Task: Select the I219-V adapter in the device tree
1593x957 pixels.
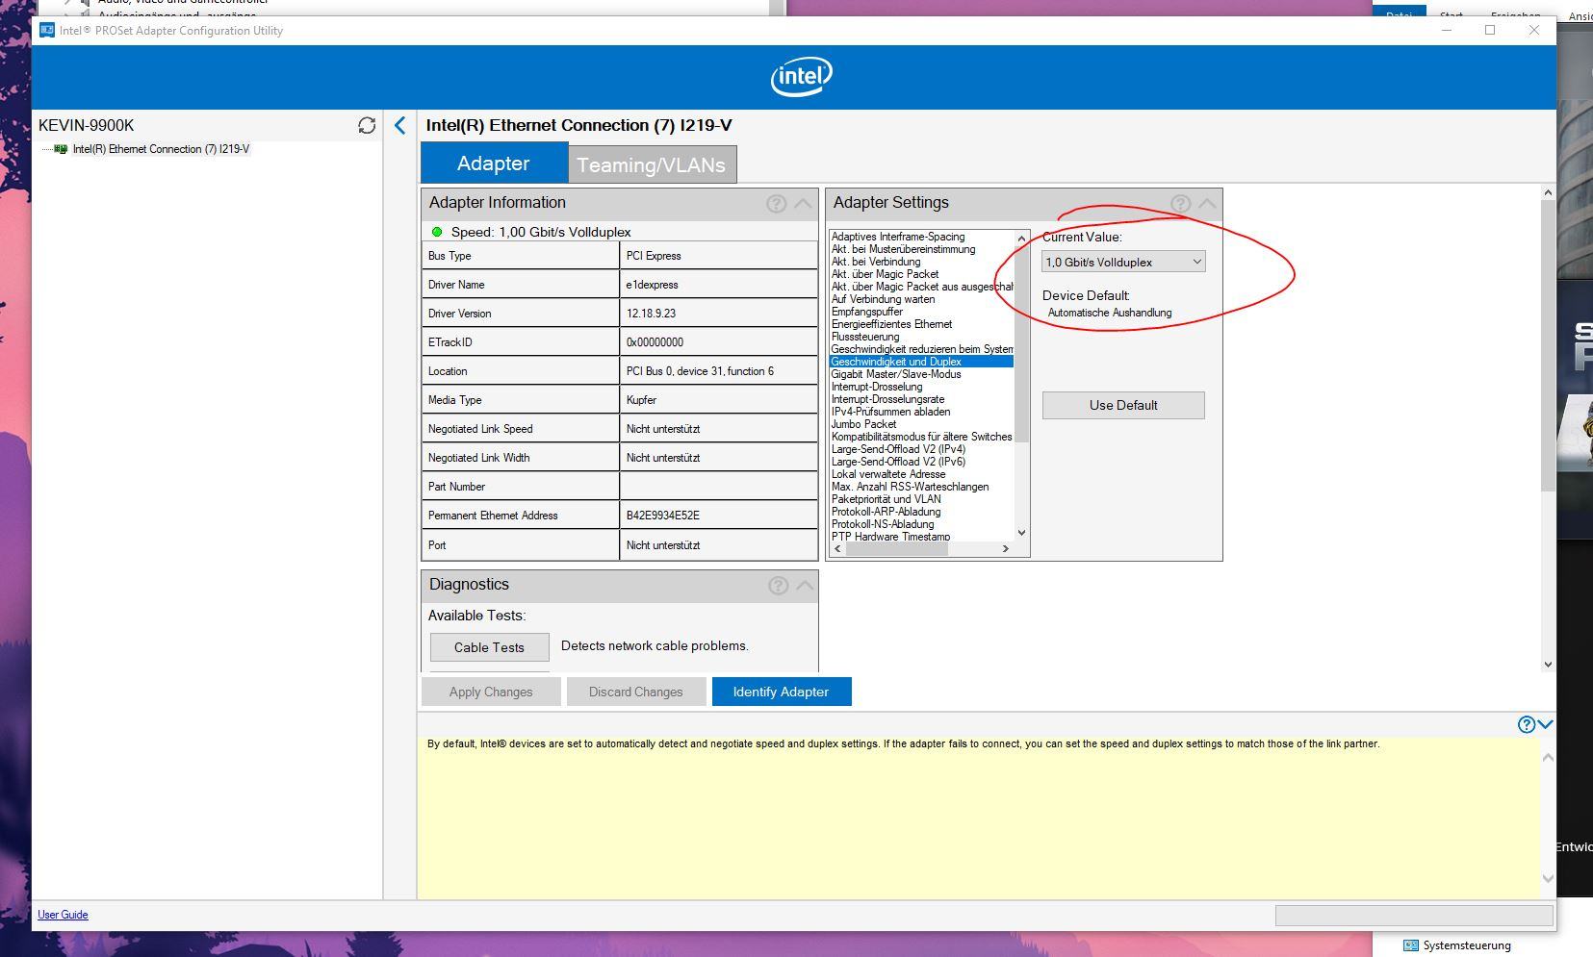Action: (161, 149)
